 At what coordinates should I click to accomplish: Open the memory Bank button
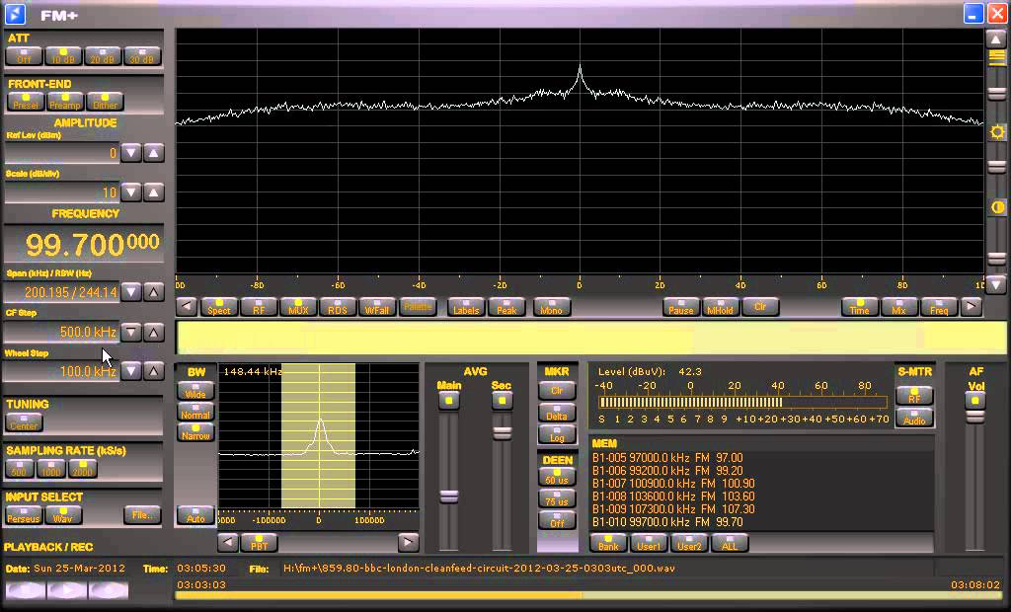coord(608,543)
